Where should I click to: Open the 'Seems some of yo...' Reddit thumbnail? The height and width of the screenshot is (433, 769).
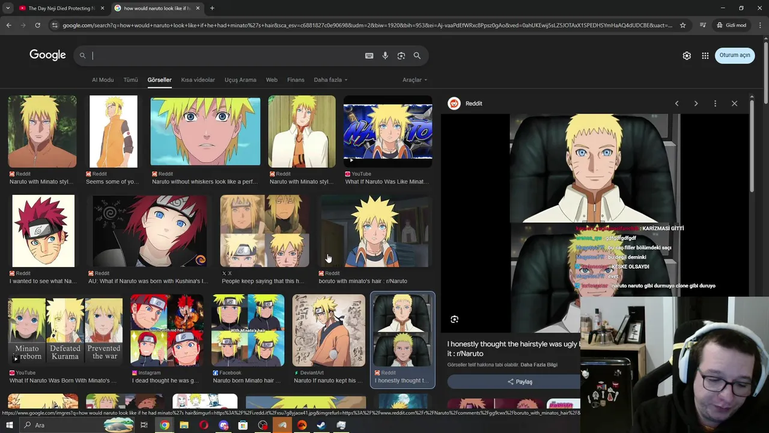point(113,131)
